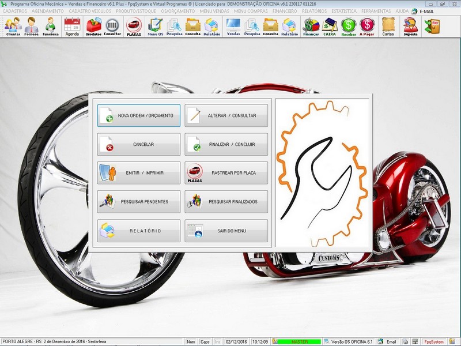Open the Finanças money icon

pos(311,27)
